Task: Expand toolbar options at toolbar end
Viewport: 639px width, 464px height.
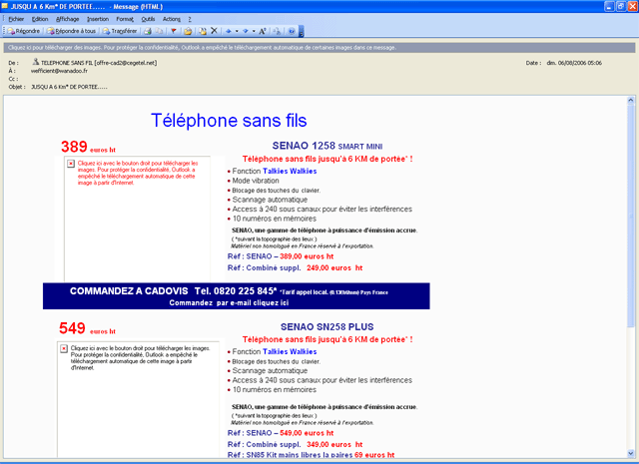Action: click(x=302, y=31)
